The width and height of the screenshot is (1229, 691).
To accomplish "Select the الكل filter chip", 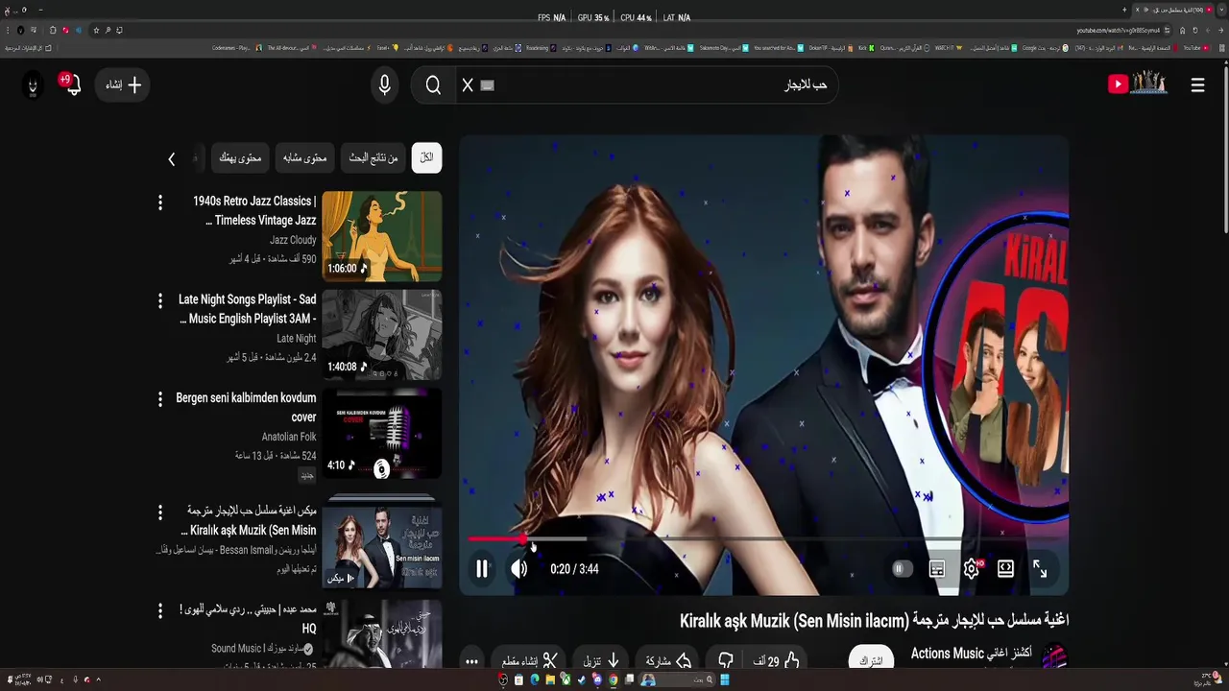I will (x=426, y=157).
